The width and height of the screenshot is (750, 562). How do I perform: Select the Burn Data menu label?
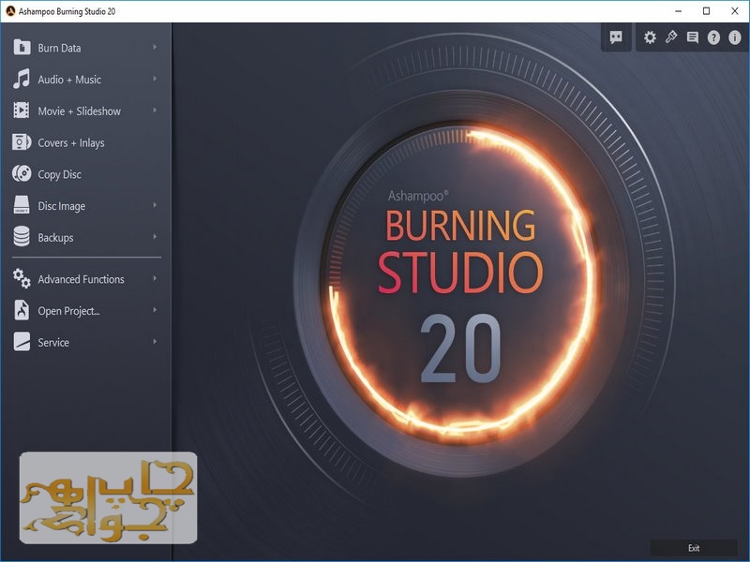click(59, 48)
